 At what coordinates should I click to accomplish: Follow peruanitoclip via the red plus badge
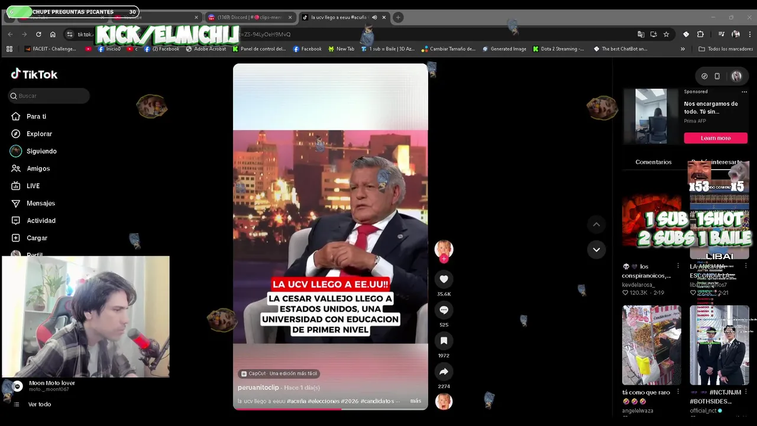click(444, 259)
